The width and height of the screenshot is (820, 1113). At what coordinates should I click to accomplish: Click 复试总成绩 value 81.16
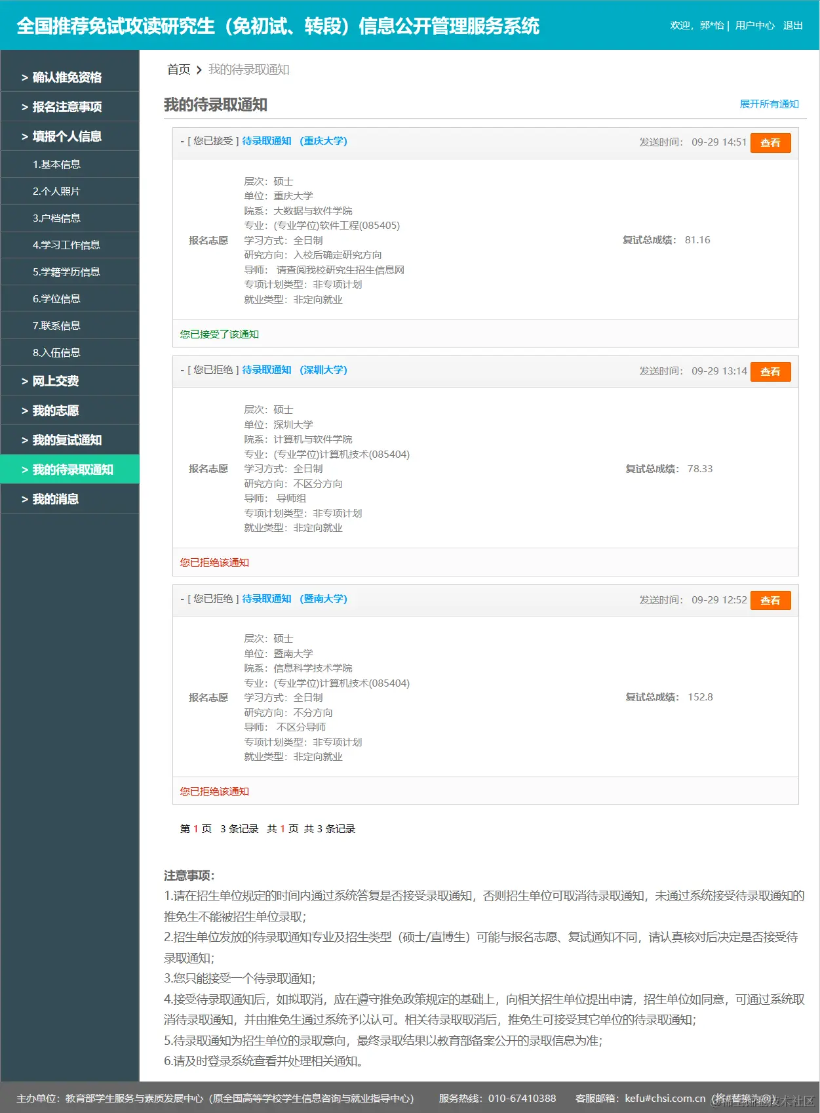coord(697,240)
